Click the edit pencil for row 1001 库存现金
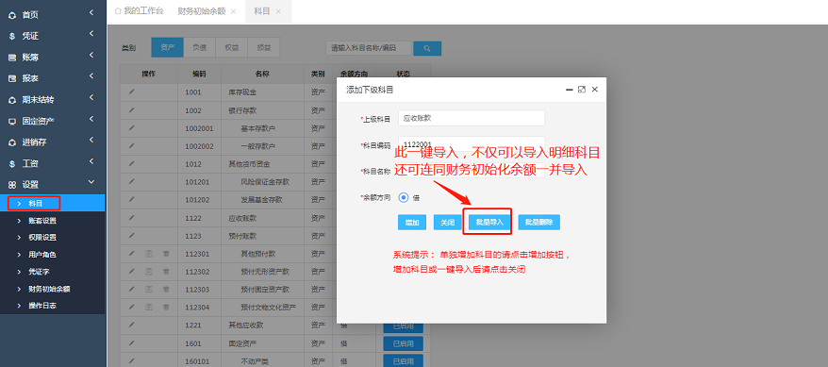The width and height of the screenshot is (828, 367). point(131,92)
